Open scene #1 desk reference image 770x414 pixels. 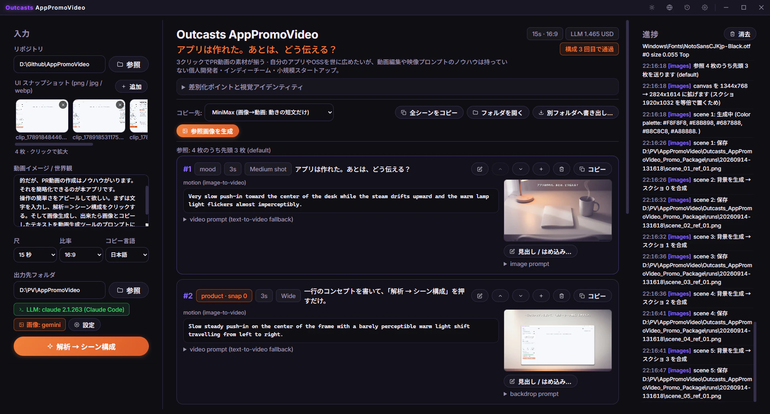[558, 210]
